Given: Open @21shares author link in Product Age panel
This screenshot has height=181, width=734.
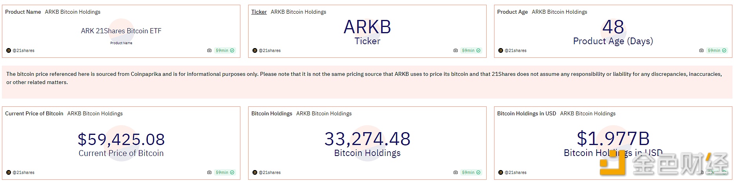Looking at the screenshot, I should [516, 50].
